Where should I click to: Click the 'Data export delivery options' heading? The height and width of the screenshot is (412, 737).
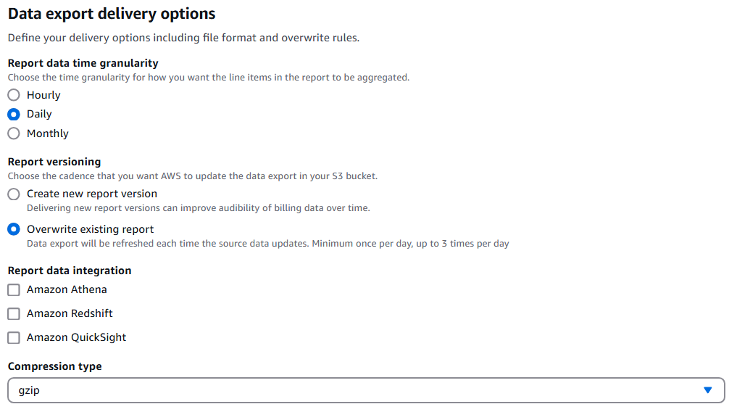[x=112, y=13]
